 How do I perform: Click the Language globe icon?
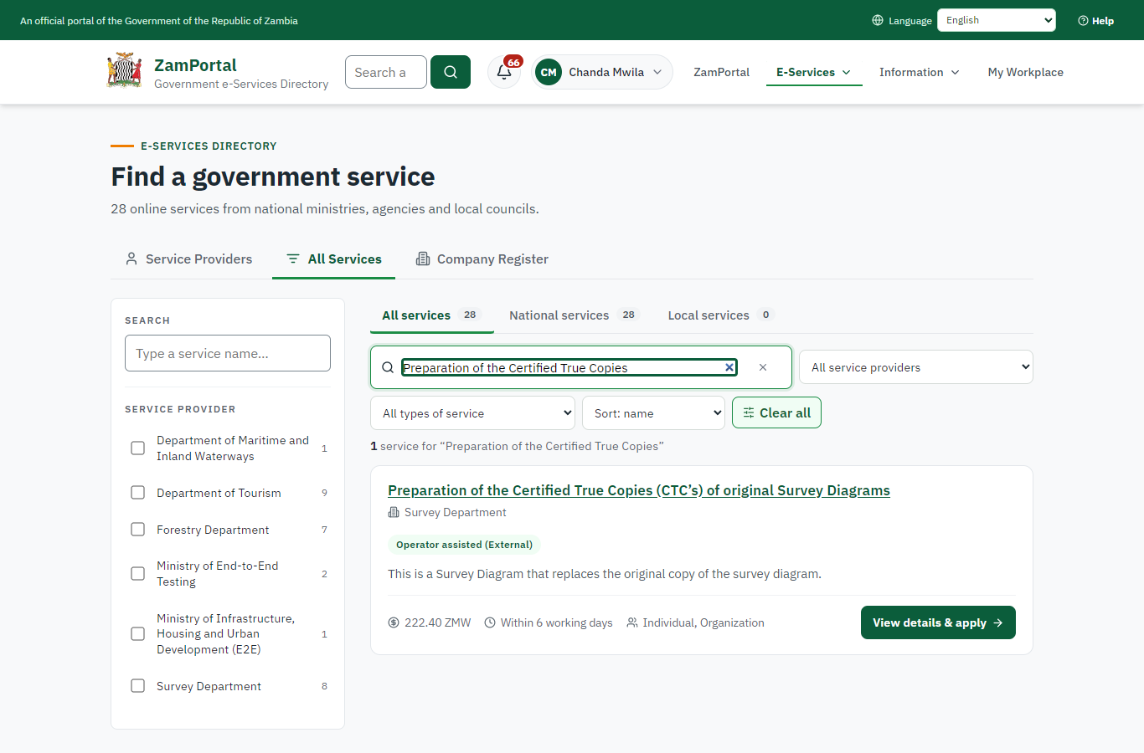(x=878, y=20)
